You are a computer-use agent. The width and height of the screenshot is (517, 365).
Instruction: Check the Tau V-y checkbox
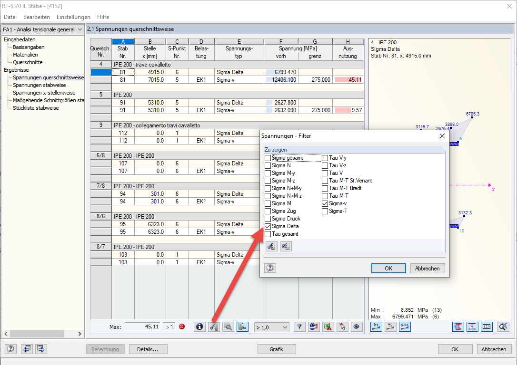coord(325,158)
